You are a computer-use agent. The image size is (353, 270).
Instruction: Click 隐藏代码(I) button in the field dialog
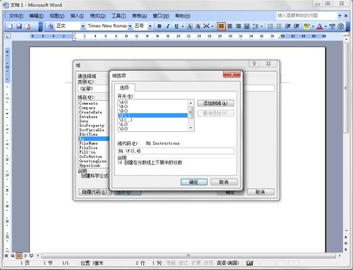pos(94,192)
